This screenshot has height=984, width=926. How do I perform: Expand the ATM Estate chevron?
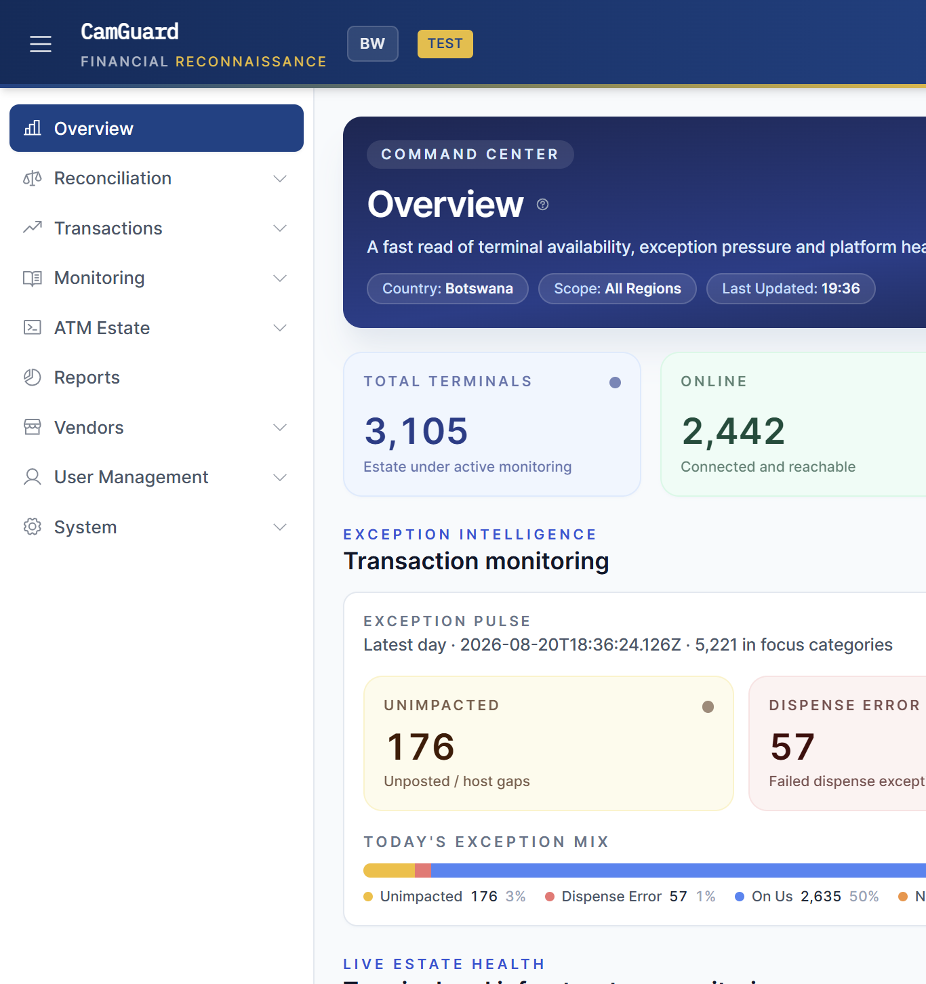[280, 328]
